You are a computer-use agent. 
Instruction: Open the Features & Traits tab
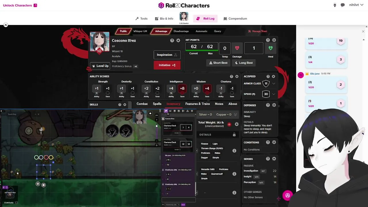tap(198, 104)
